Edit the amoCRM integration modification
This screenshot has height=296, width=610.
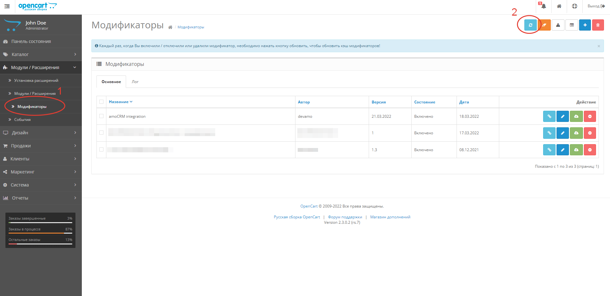(562, 116)
